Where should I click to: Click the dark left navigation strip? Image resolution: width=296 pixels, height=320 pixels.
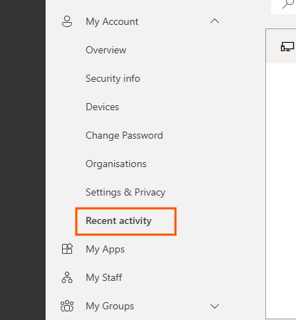pyautogui.click(x=23, y=160)
